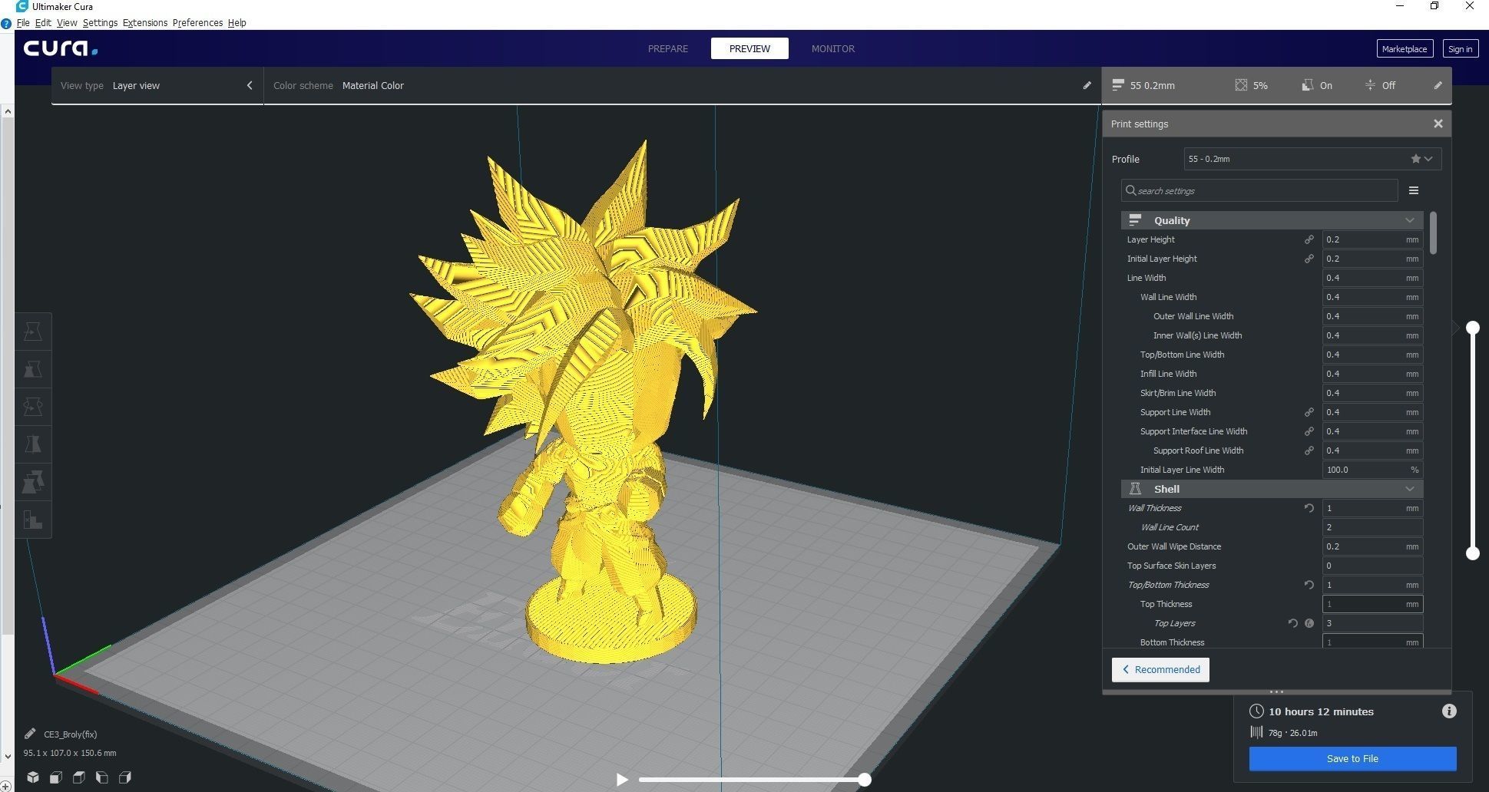Reset Top/Bottom Thickness with revert arrow

click(1309, 585)
